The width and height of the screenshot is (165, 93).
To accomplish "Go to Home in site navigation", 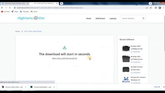I will (x=89, y=18).
